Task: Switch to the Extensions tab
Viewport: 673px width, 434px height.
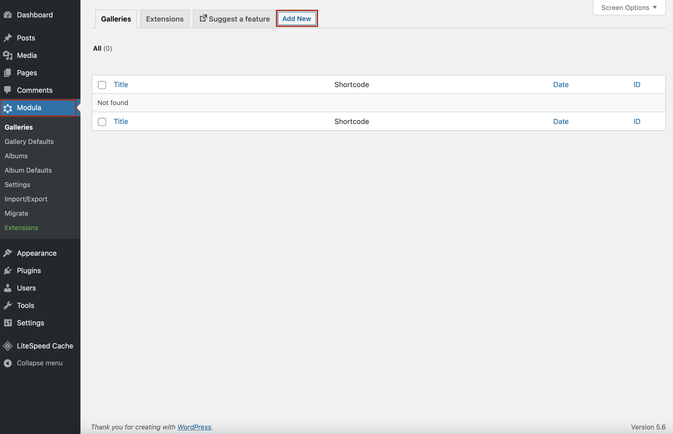Action: pos(165,19)
